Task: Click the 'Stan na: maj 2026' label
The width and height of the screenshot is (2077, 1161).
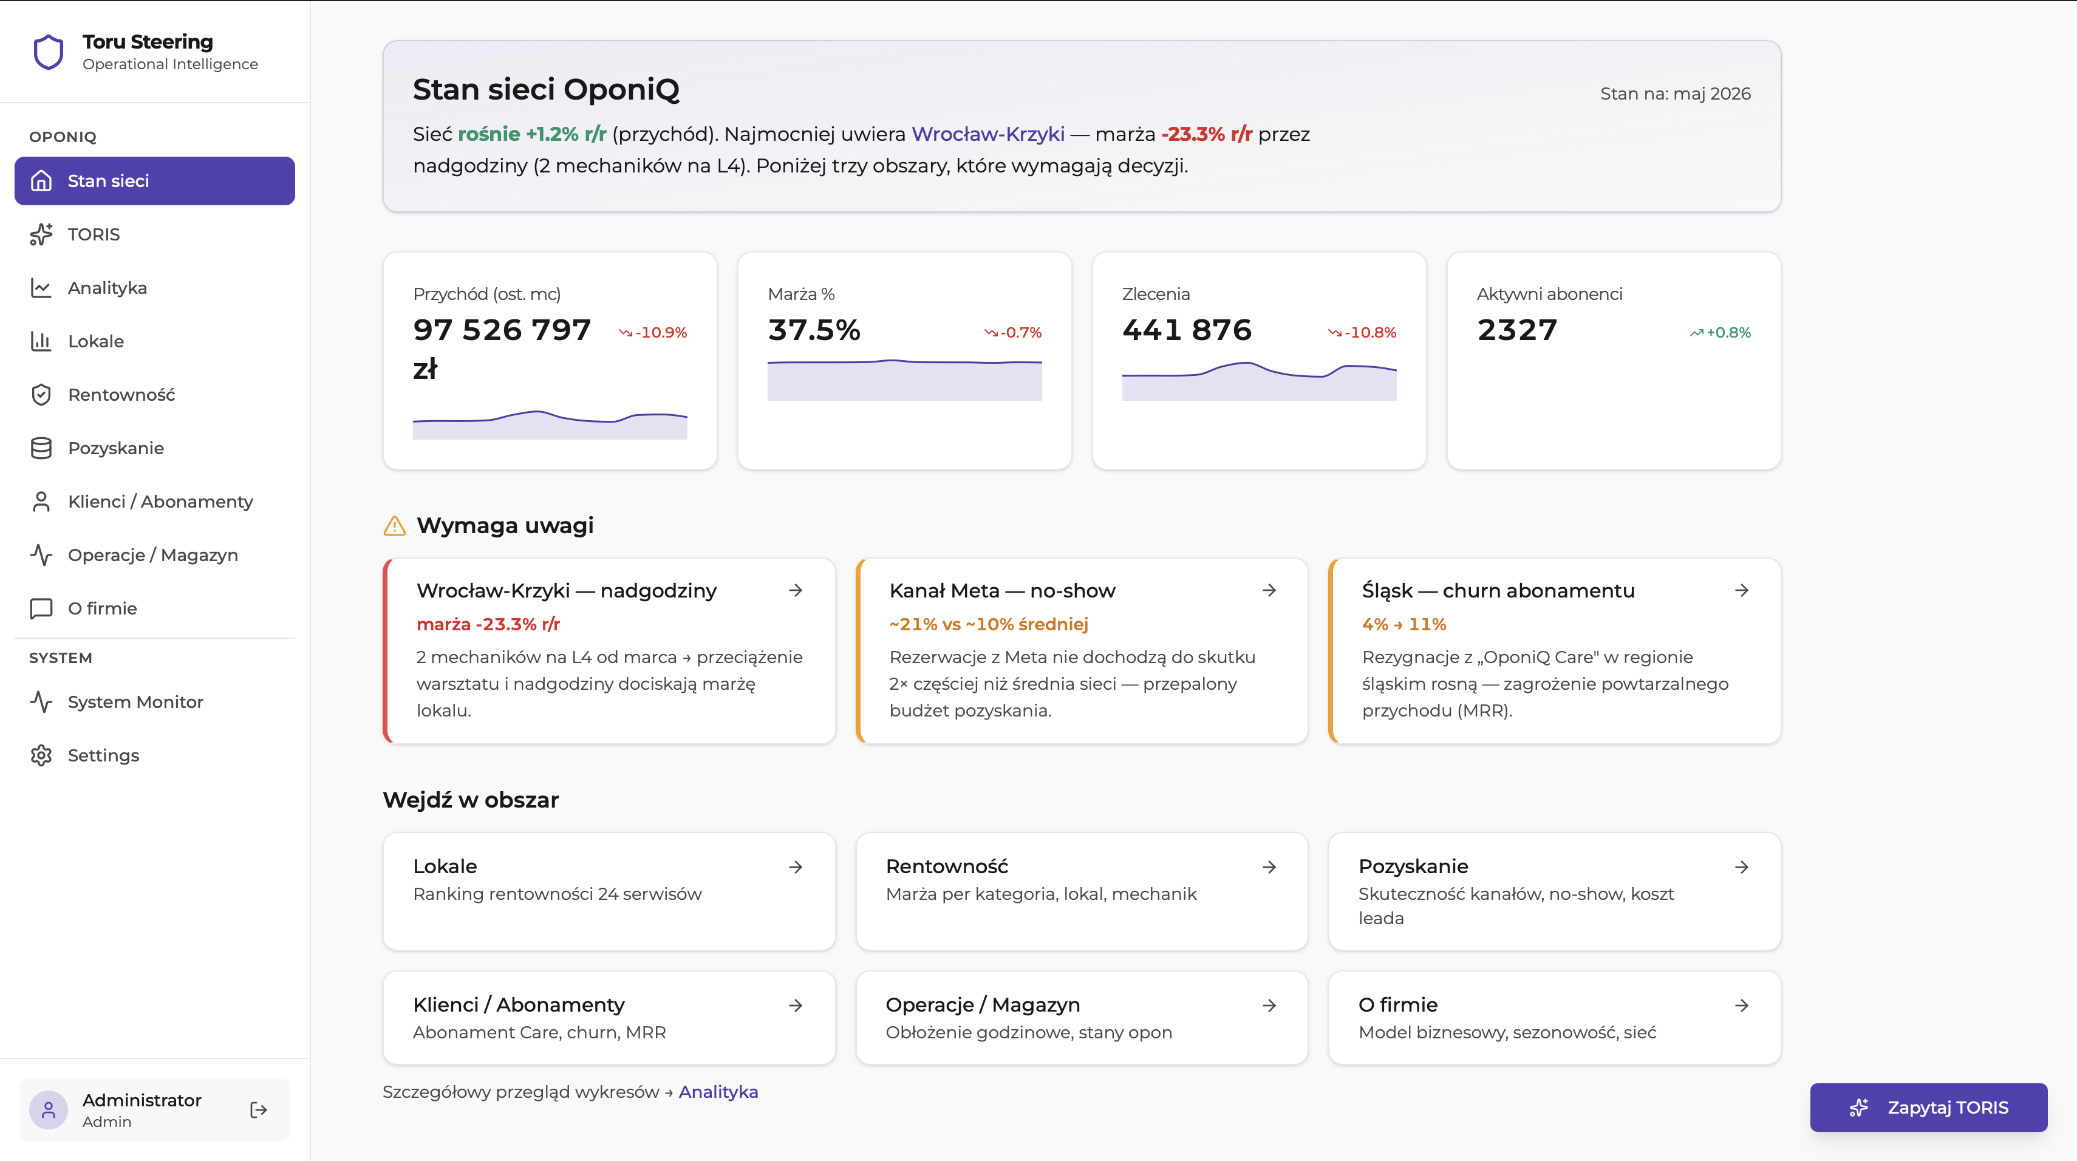Action: pos(1676,94)
